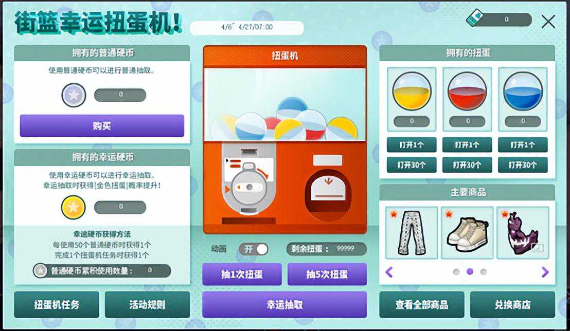Click the silver normal coin icon
This screenshot has height=331, width=570.
pyautogui.click(x=74, y=95)
